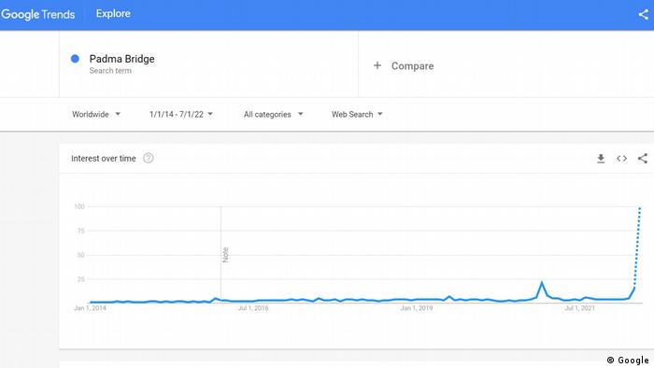Click the Google Trends logo

[x=38, y=14]
